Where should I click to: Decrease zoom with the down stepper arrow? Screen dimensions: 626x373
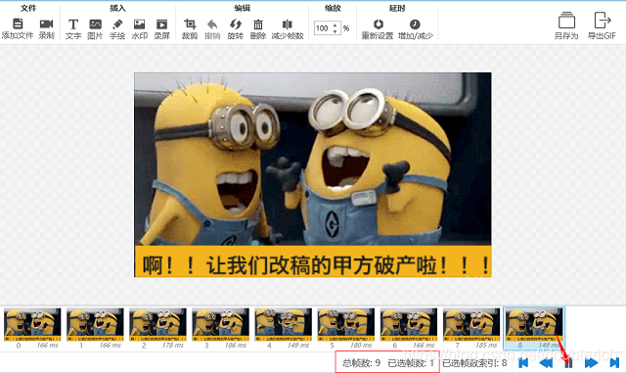click(335, 31)
